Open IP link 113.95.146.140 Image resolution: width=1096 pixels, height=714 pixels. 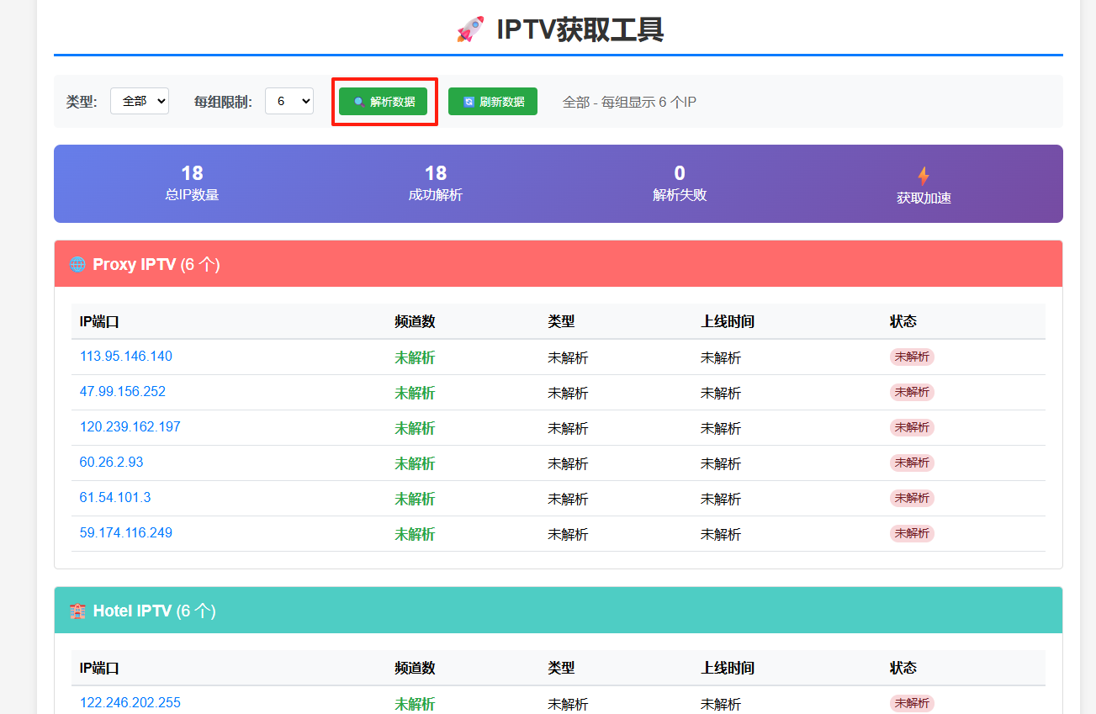pos(126,357)
